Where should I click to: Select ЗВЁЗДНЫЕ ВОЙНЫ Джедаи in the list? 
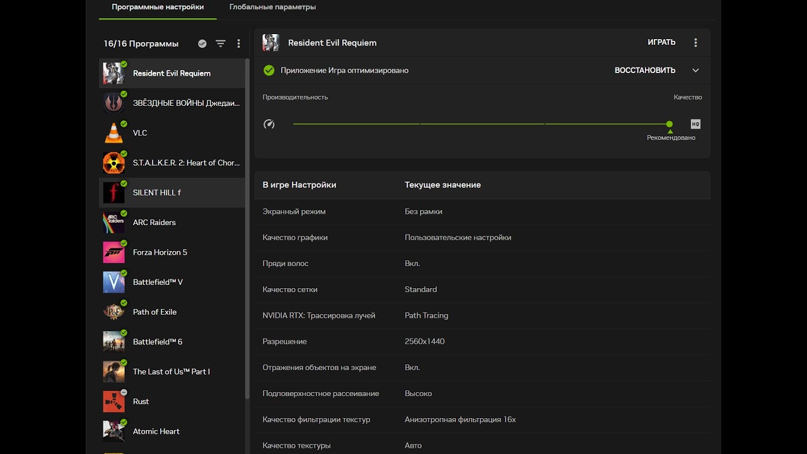coord(172,103)
